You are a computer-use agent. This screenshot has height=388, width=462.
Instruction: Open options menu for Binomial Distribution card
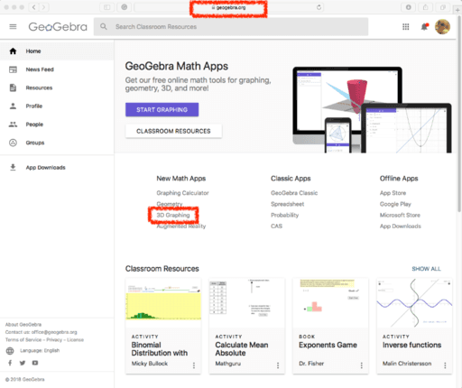click(x=194, y=365)
